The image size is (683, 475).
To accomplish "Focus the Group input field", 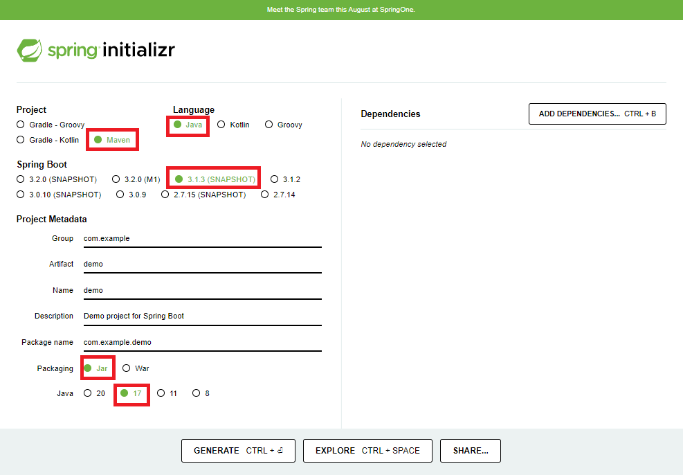I will [x=203, y=239].
